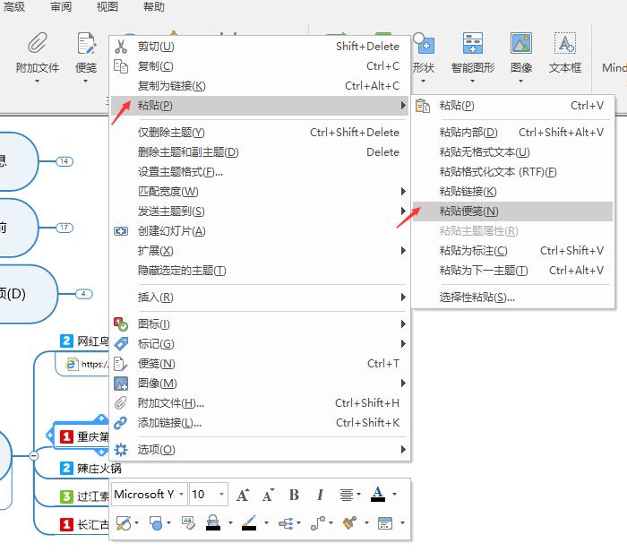Expand the subtopic count badge 4
This screenshot has width=627, height=552.
[83, 294]
